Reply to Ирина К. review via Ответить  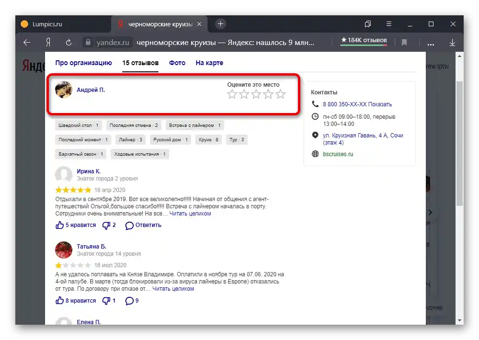point(143,226)
